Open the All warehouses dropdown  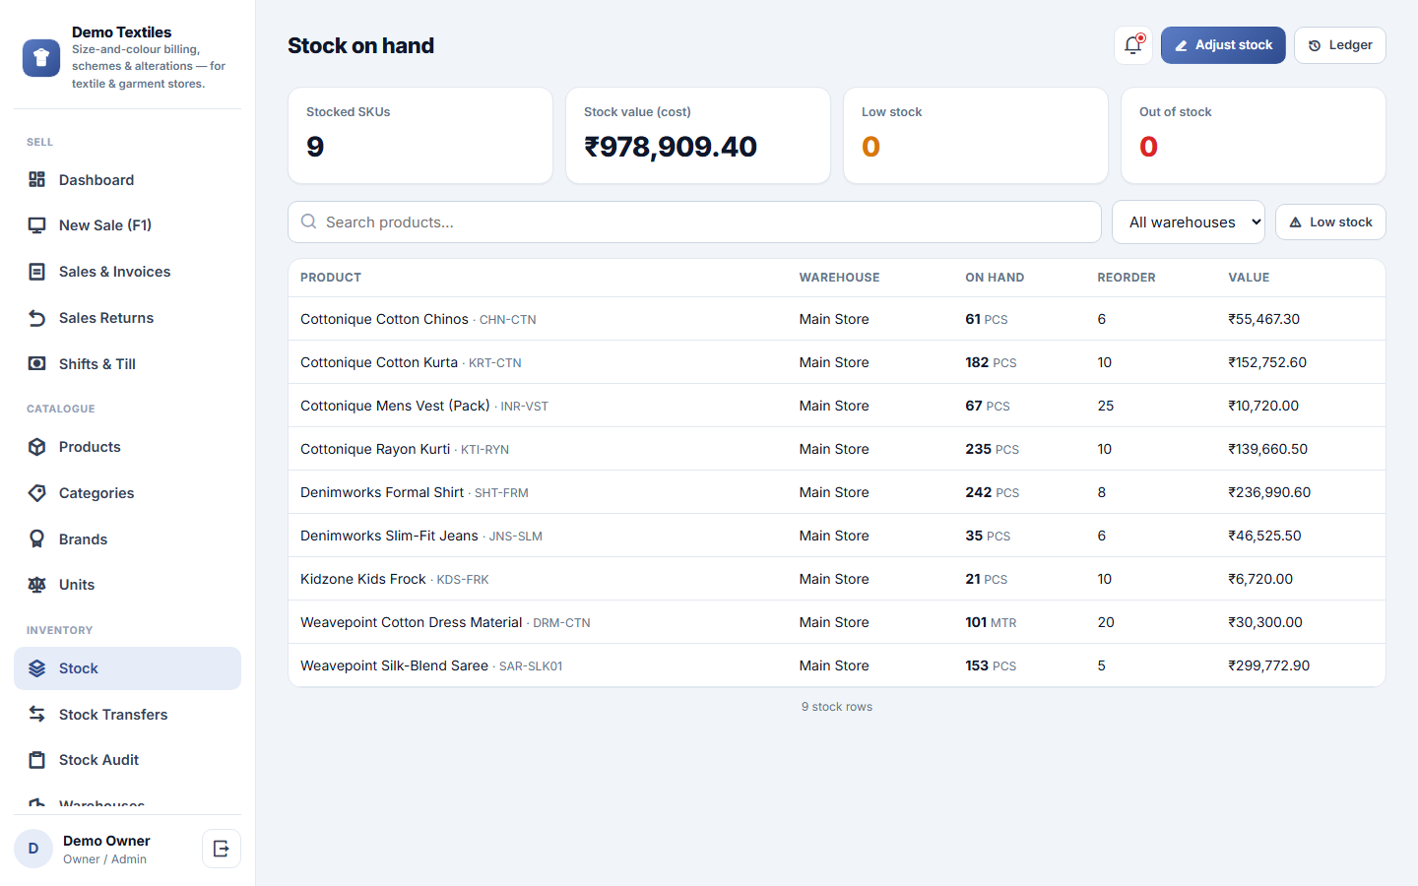tap(1189, 222)
